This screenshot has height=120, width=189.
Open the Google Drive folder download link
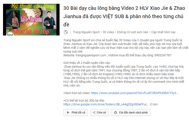[x=106, y=104]
